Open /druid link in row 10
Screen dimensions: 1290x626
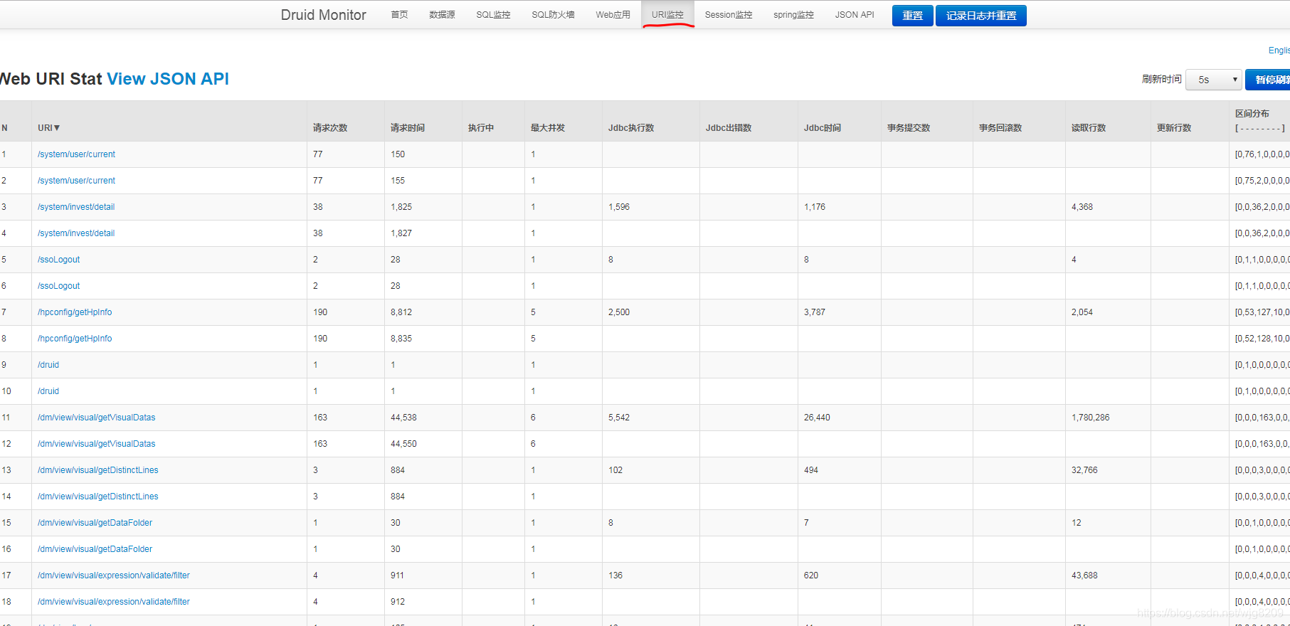(48, 391)
